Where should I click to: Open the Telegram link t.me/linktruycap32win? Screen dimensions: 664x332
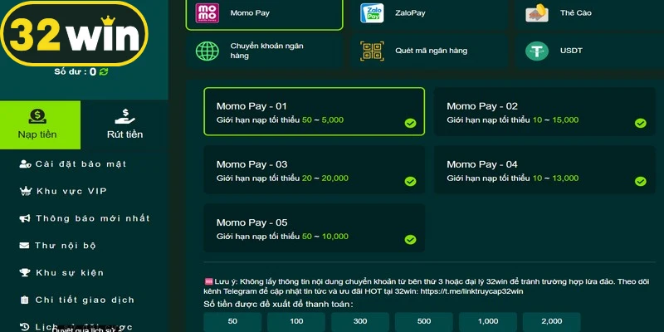pos(471,292)
